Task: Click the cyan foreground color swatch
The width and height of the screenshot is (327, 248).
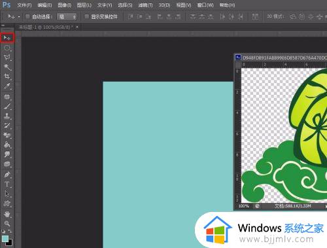Action: tap(5, 239)
